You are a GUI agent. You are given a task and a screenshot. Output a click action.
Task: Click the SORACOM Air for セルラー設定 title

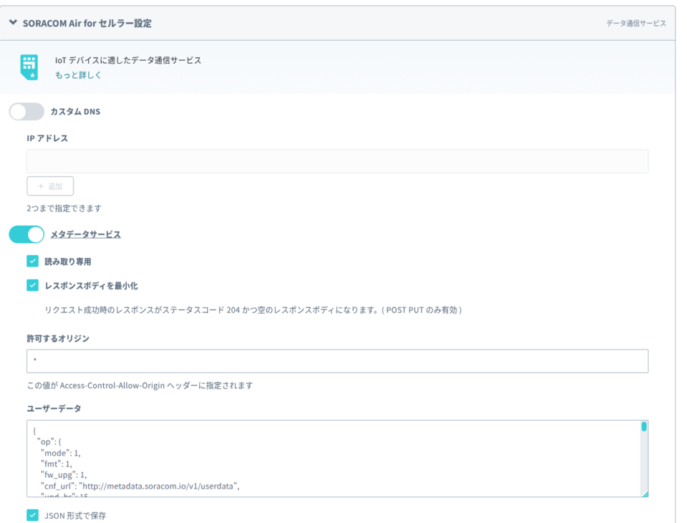(87, 23)
